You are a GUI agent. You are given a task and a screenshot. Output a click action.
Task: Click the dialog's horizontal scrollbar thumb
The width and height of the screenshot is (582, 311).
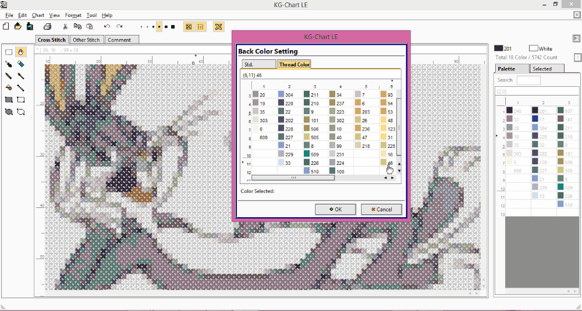click(293, 178)
